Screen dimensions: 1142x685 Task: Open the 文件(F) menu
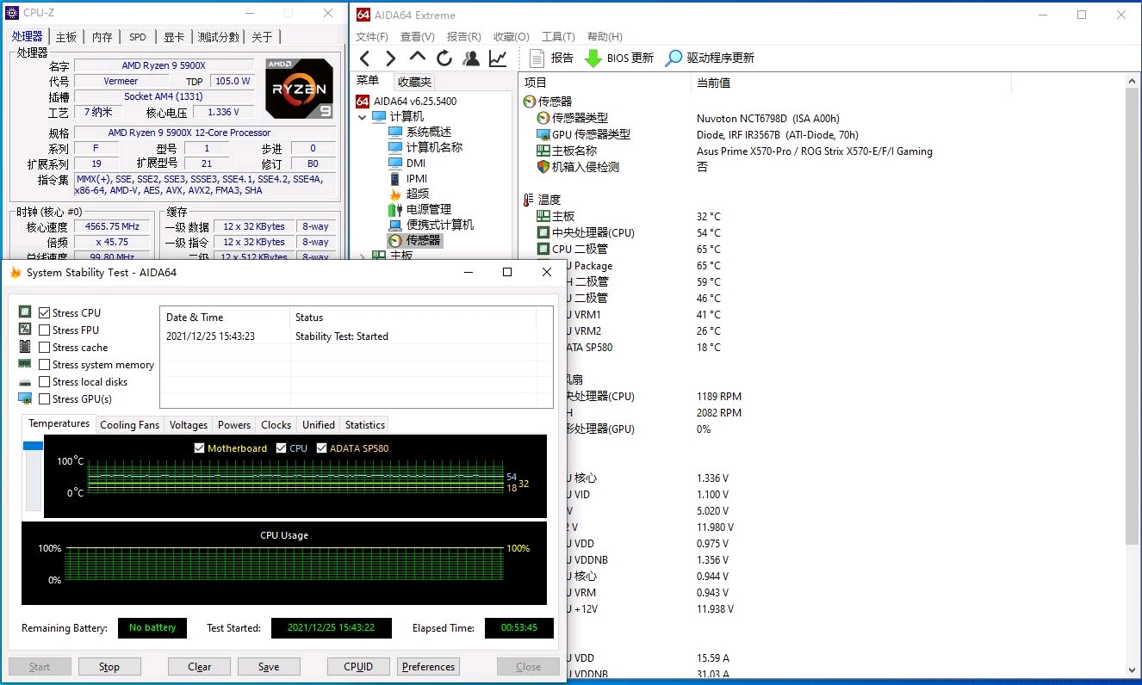click(372, 36)
